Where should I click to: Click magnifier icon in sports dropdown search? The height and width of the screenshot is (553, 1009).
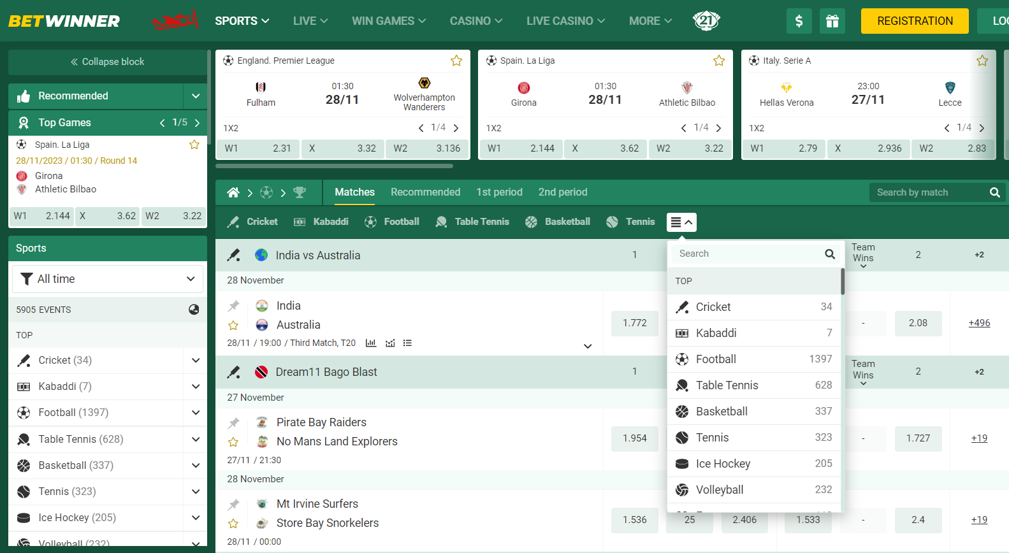click(830, 254)
